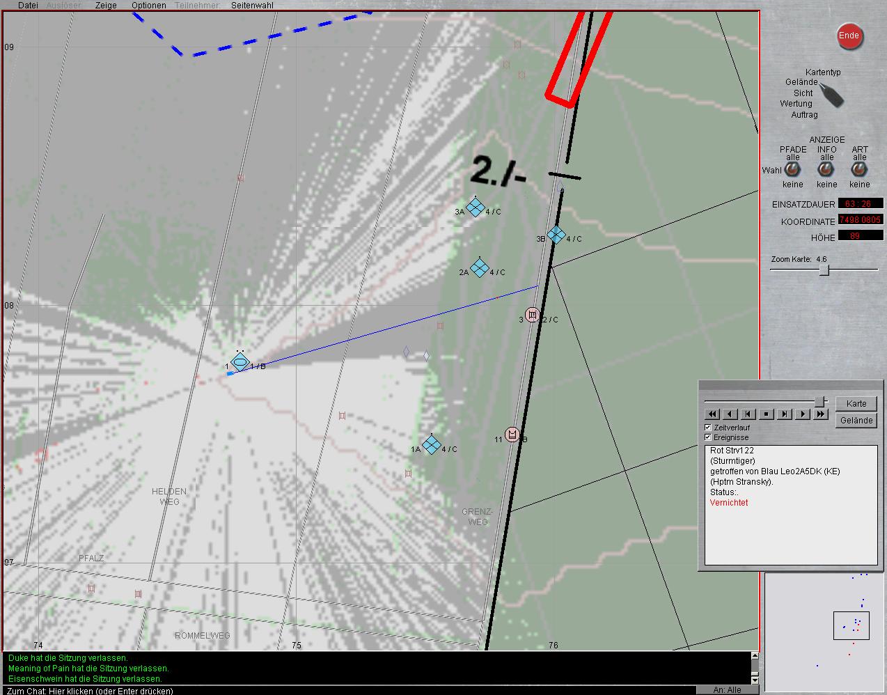Screen dimensions: 887x695
Task: Click the step-forward-to-next-event button
Action: point(785,414)
